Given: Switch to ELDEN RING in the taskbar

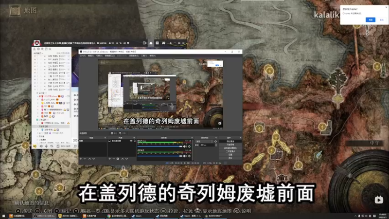Looking at the screenshot, I should pyautogui.click(x=215, y=216).
